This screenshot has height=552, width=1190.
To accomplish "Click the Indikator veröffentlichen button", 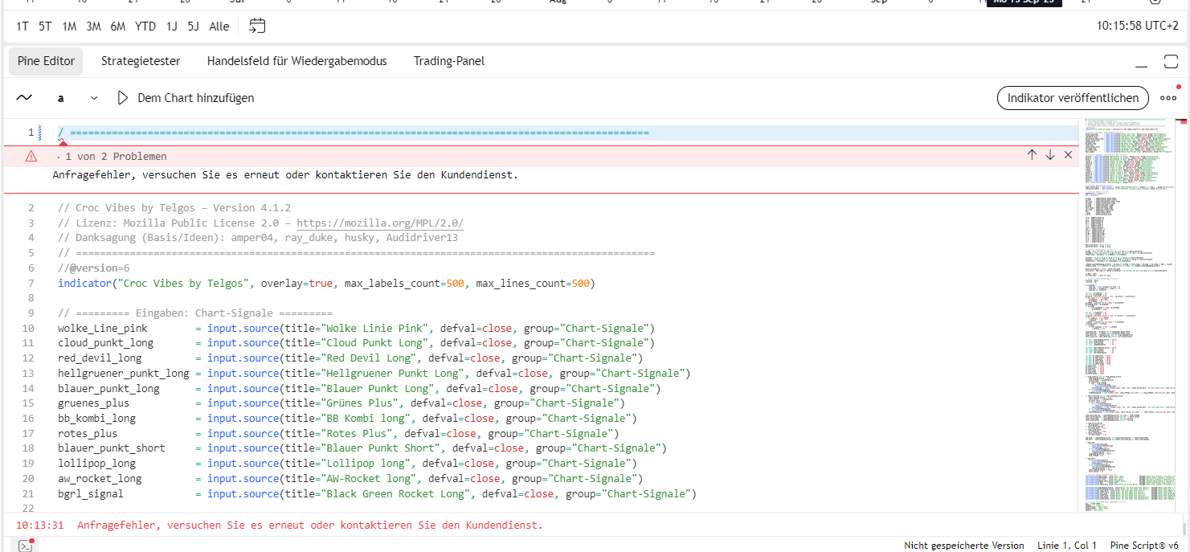I will (x=1073, y=98).
